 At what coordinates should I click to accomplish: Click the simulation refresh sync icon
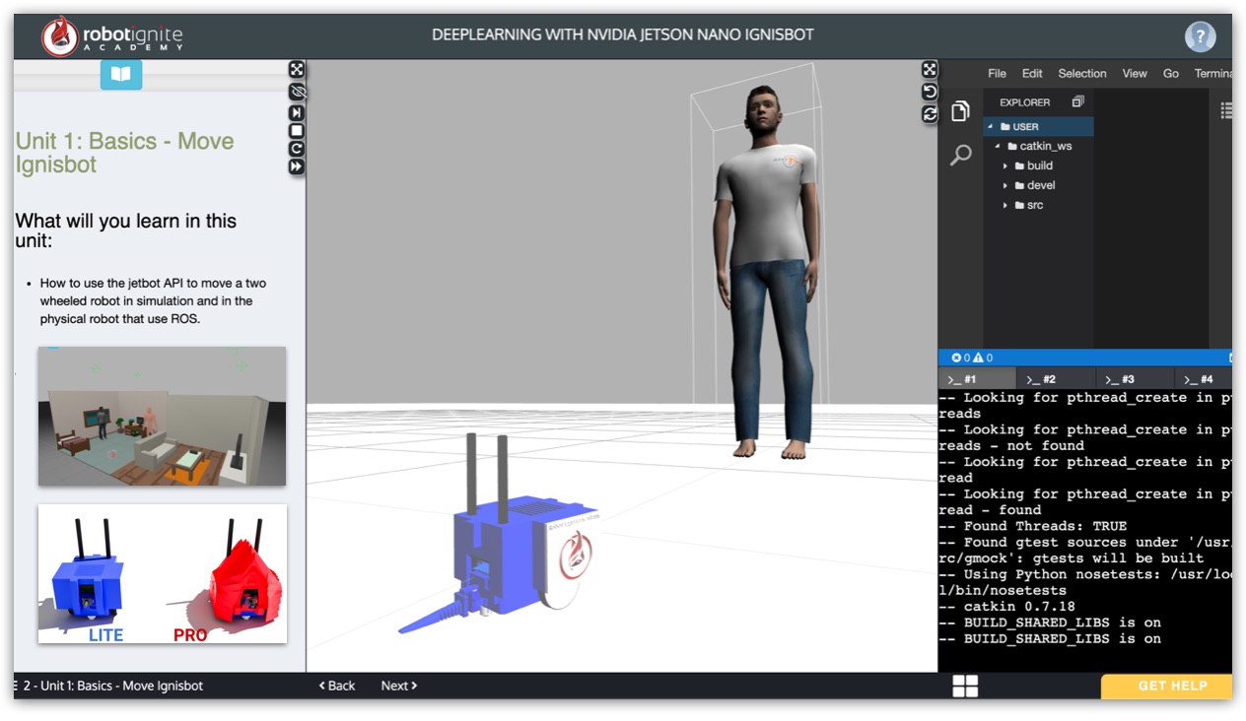point(929,114)
